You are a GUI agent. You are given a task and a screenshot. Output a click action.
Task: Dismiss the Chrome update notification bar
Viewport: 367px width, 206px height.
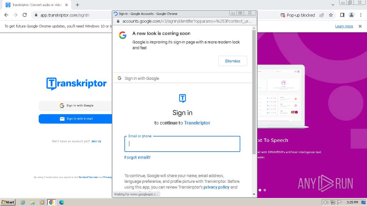[x=360, y=26]
